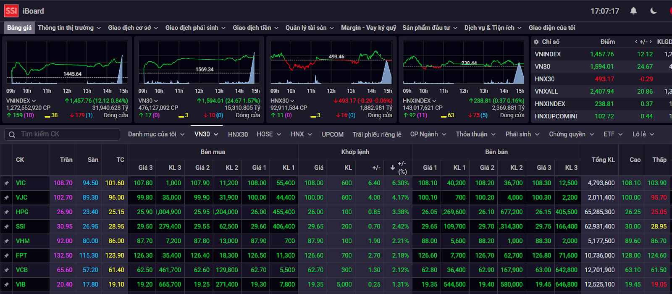Change HNXINDEX chart index selector
The height and width of the screenshot is (294, 672).
coord(420,101)
